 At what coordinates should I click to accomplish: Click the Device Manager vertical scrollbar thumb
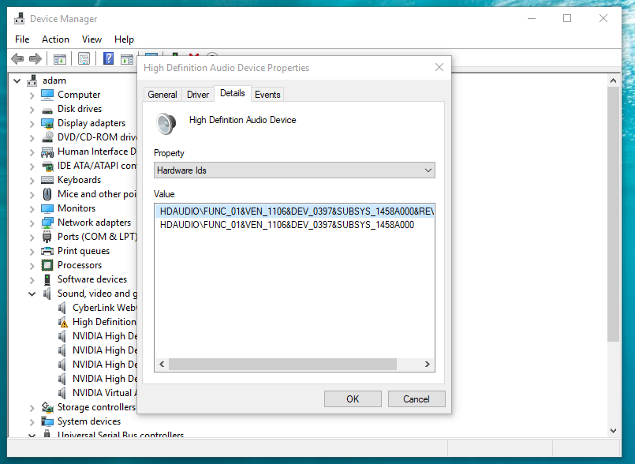613,214
